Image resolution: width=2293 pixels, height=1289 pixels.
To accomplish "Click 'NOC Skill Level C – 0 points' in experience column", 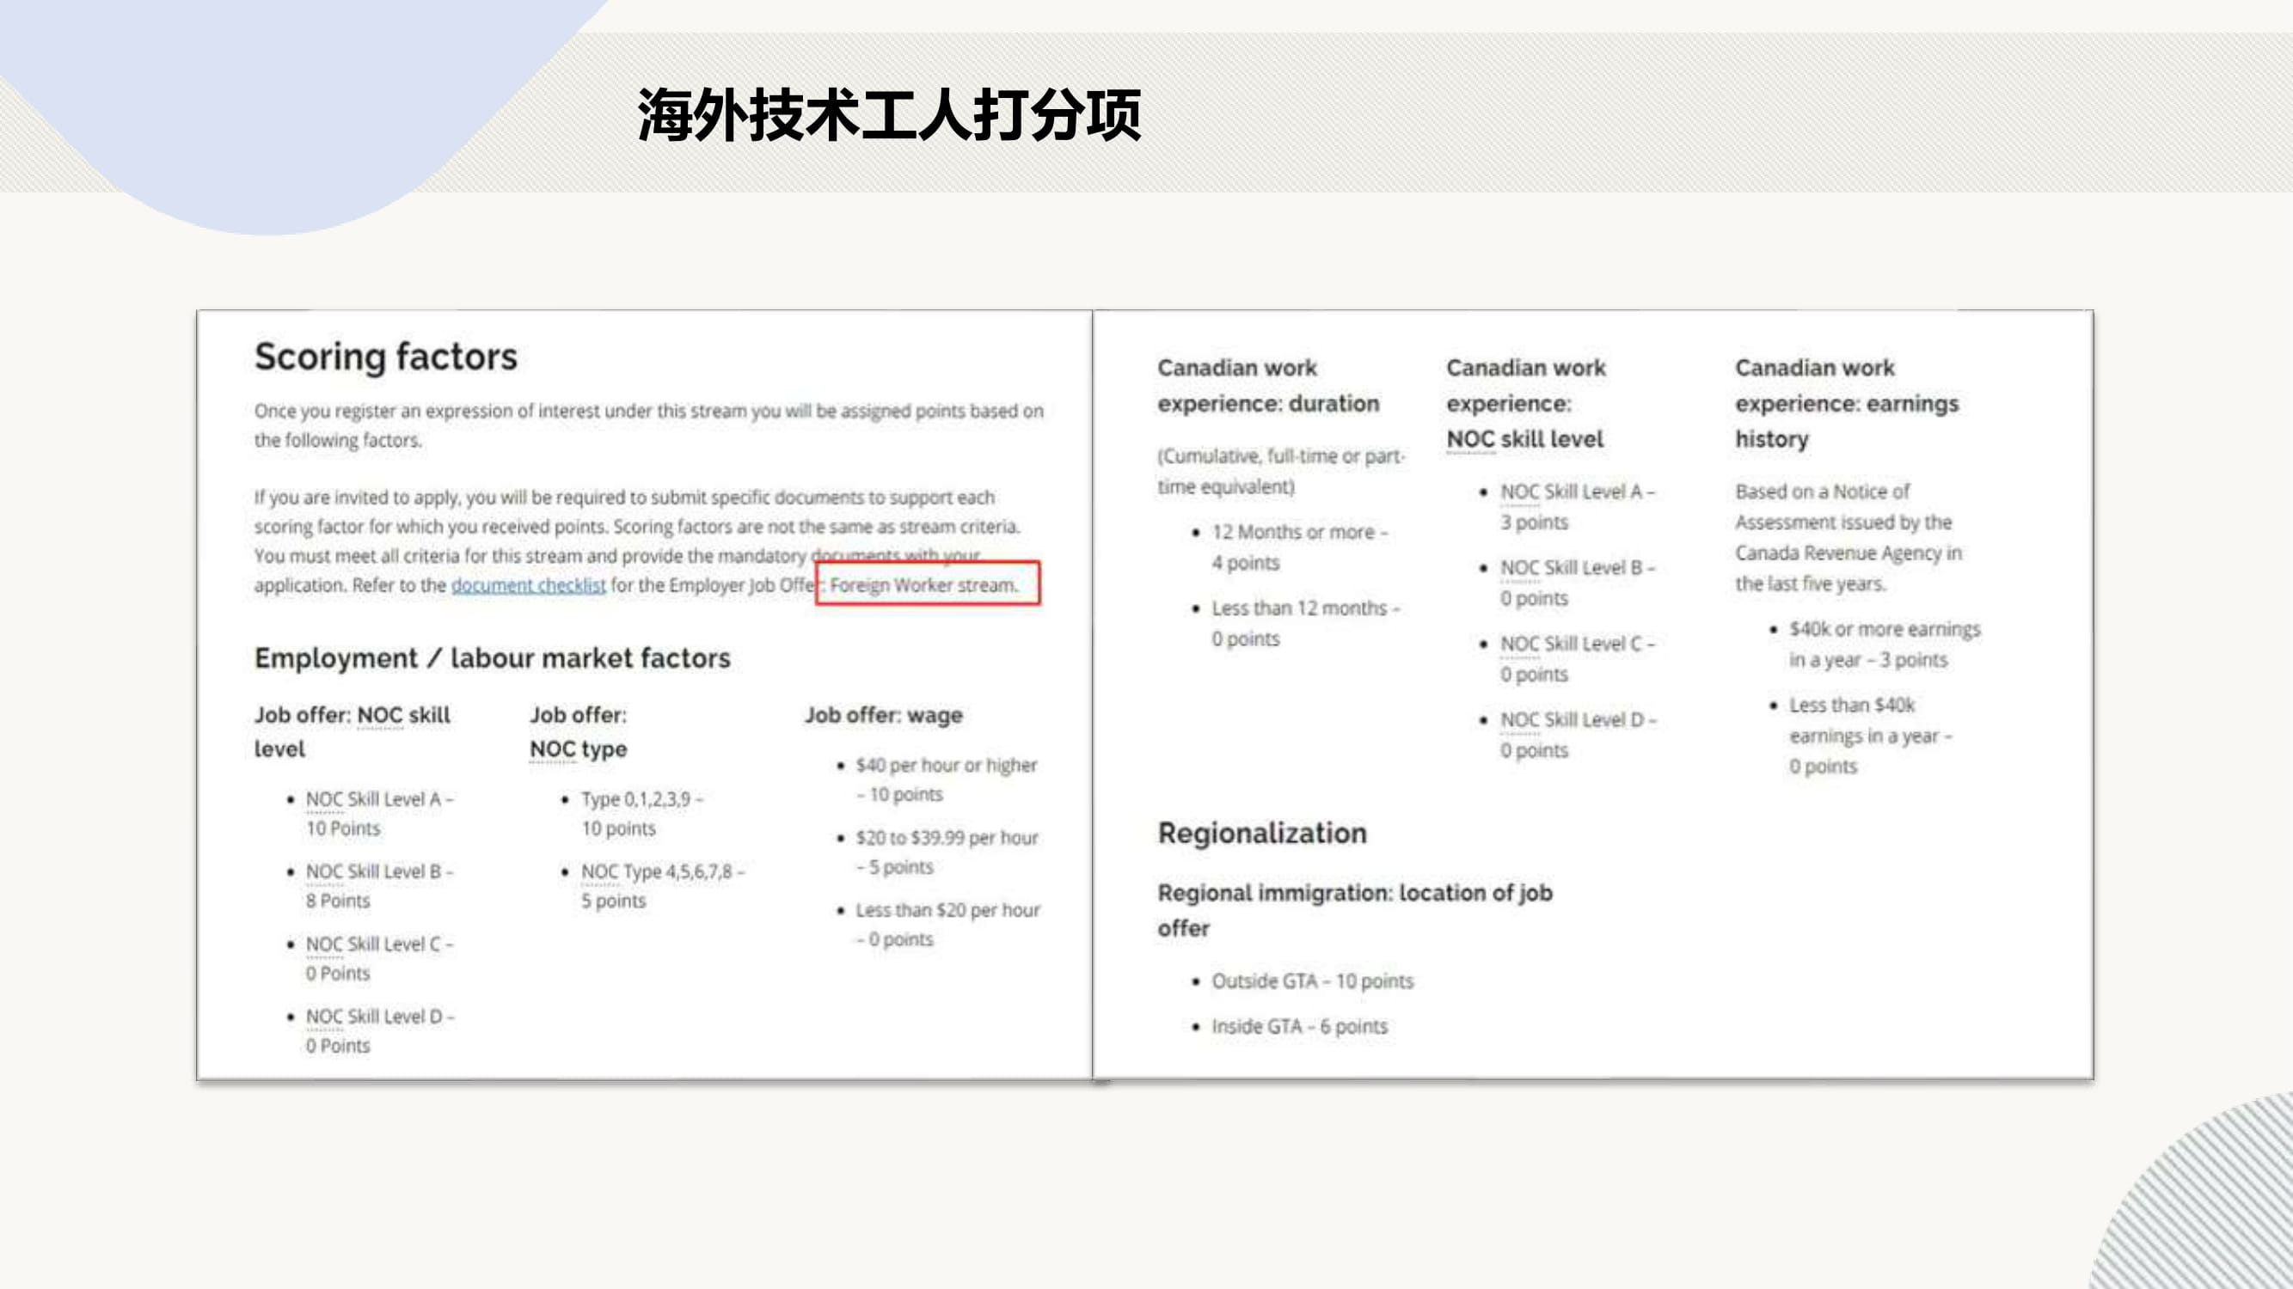I will point(1578,658).
